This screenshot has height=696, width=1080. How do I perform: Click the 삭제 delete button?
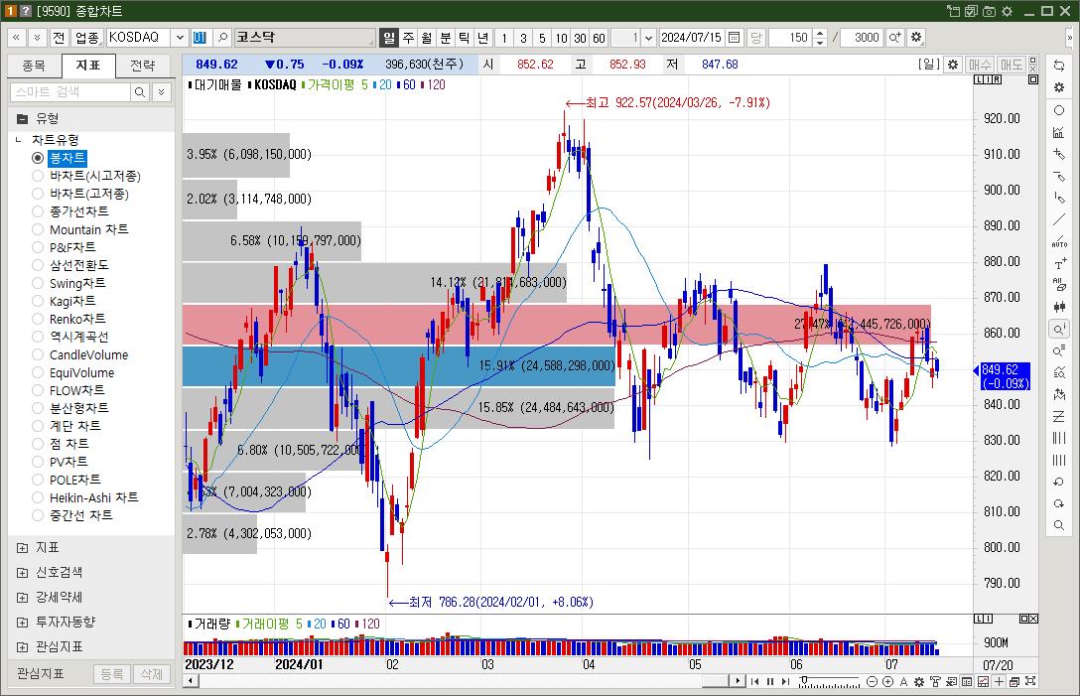click(152, 674)
